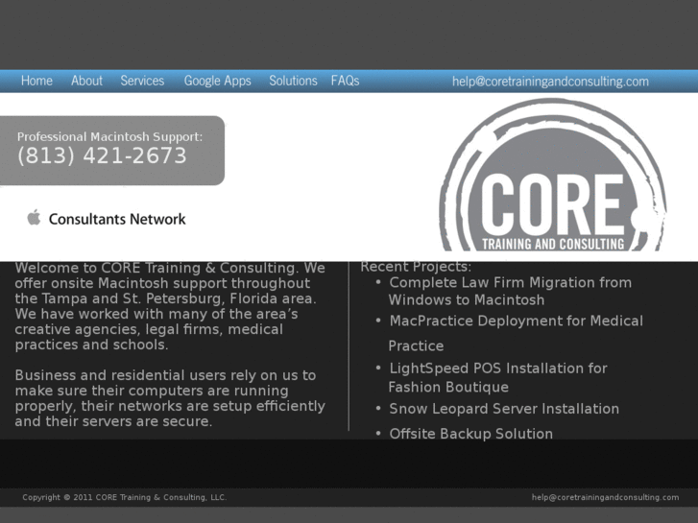Open the Home menu item
Screen dimensions: 698x523
coord(36,81)
